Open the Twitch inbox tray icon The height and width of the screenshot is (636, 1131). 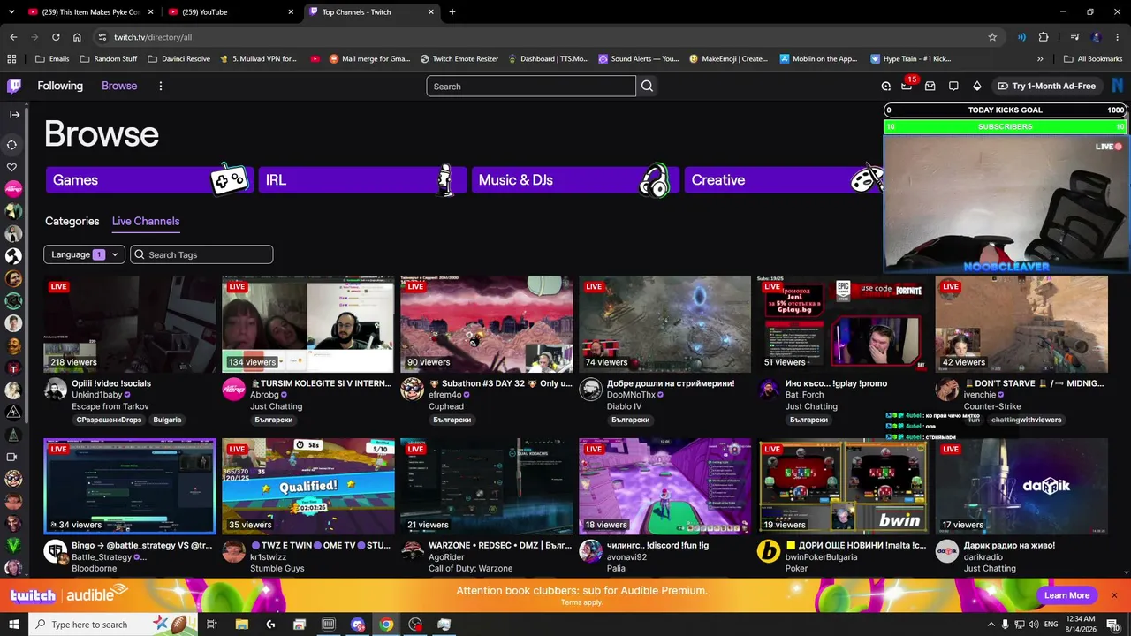point(930,86)
